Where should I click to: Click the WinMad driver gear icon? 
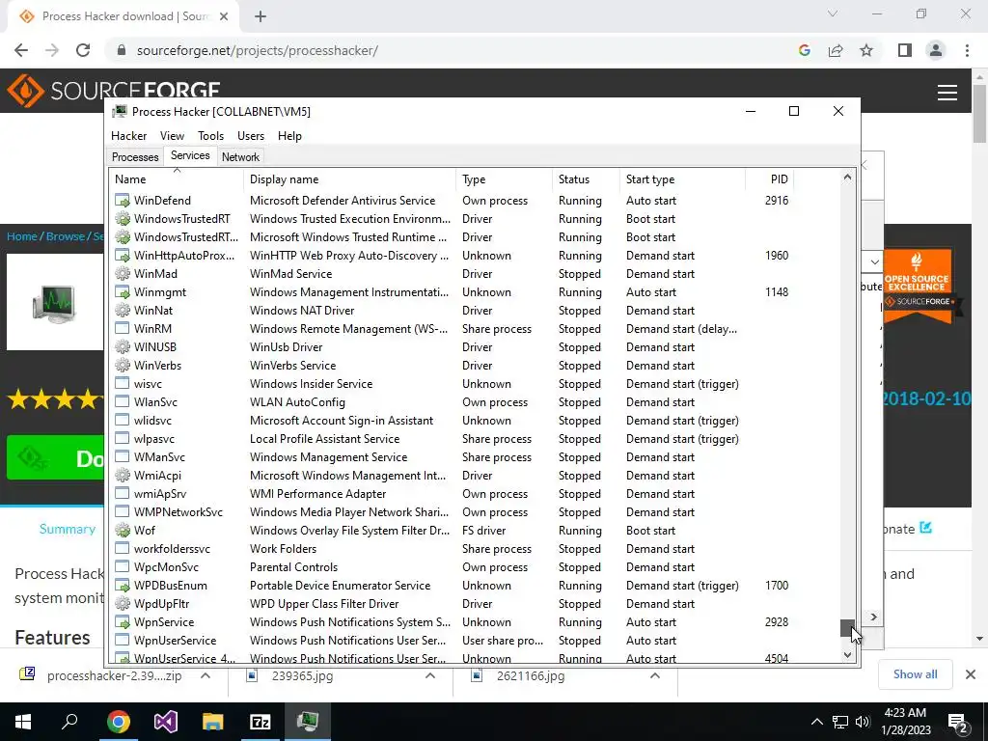(x=123, y=273)
